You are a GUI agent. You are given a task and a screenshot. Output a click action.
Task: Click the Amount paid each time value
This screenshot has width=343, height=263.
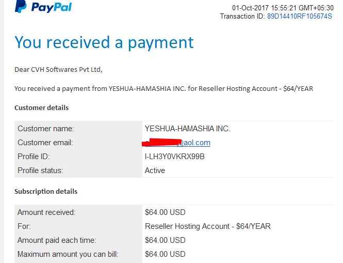coord(165,240)
